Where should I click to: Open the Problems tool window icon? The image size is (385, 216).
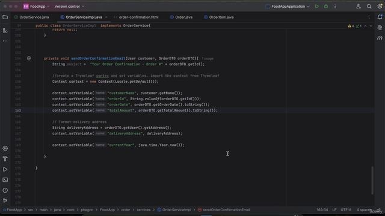click(x=5, y=190)
